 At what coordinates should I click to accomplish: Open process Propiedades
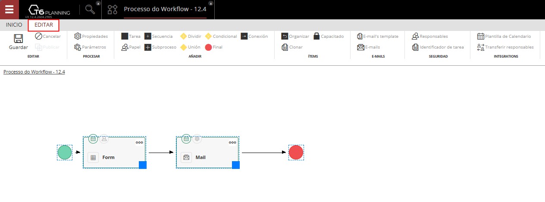(91, 37)
